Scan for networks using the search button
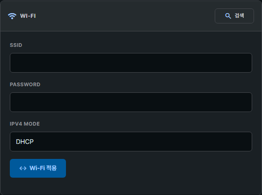 click(x=234, y=16)
